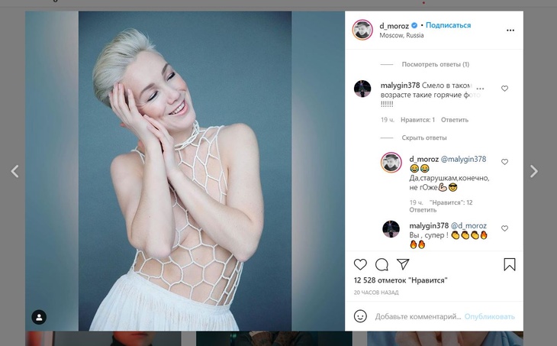The height and width of the screenshot is (346, 557).
Task: Collapse replies with 'Скрыть ответы'
Action: pos(424,138)
